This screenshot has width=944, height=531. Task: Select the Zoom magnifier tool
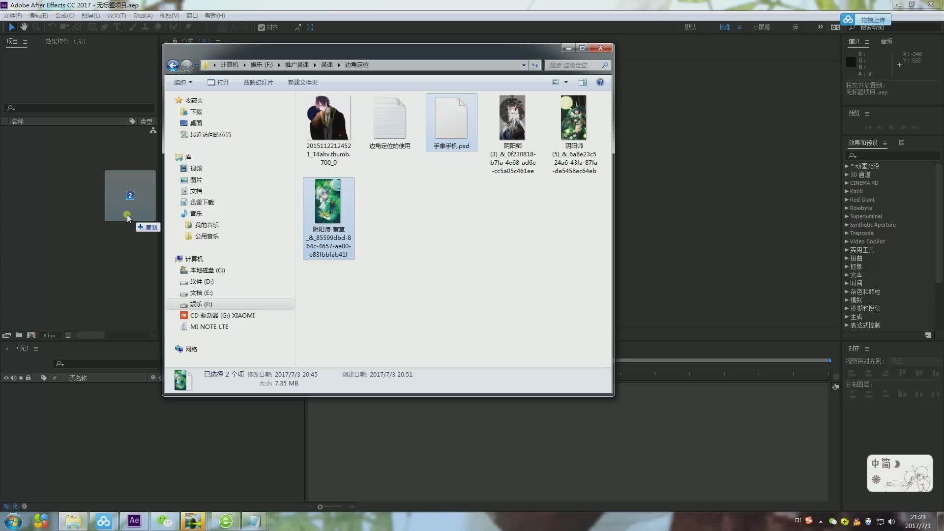pyautogui.click(x=36, y=27)
